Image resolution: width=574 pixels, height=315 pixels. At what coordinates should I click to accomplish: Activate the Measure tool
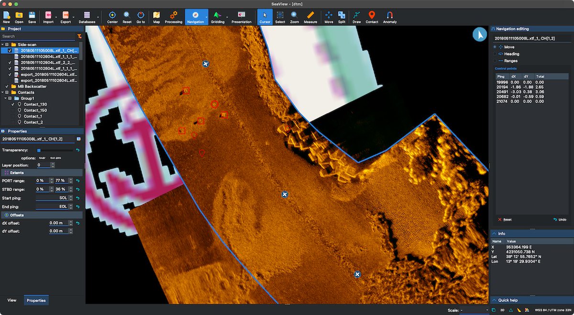[x=310, y=17]
